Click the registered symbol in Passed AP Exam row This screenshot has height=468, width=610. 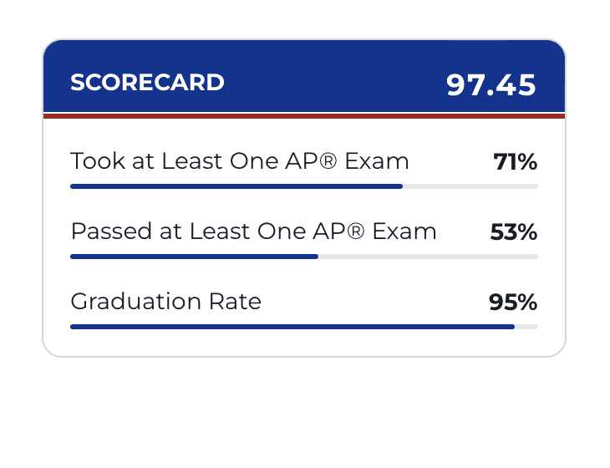coord(355,231)
